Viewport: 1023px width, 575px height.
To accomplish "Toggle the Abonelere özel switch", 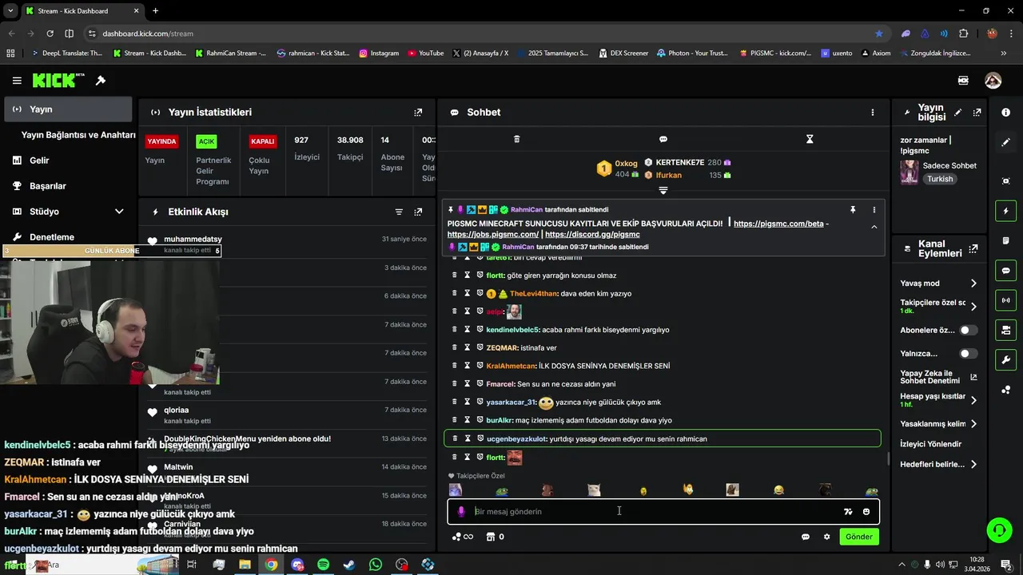I will tap(968, 331).
